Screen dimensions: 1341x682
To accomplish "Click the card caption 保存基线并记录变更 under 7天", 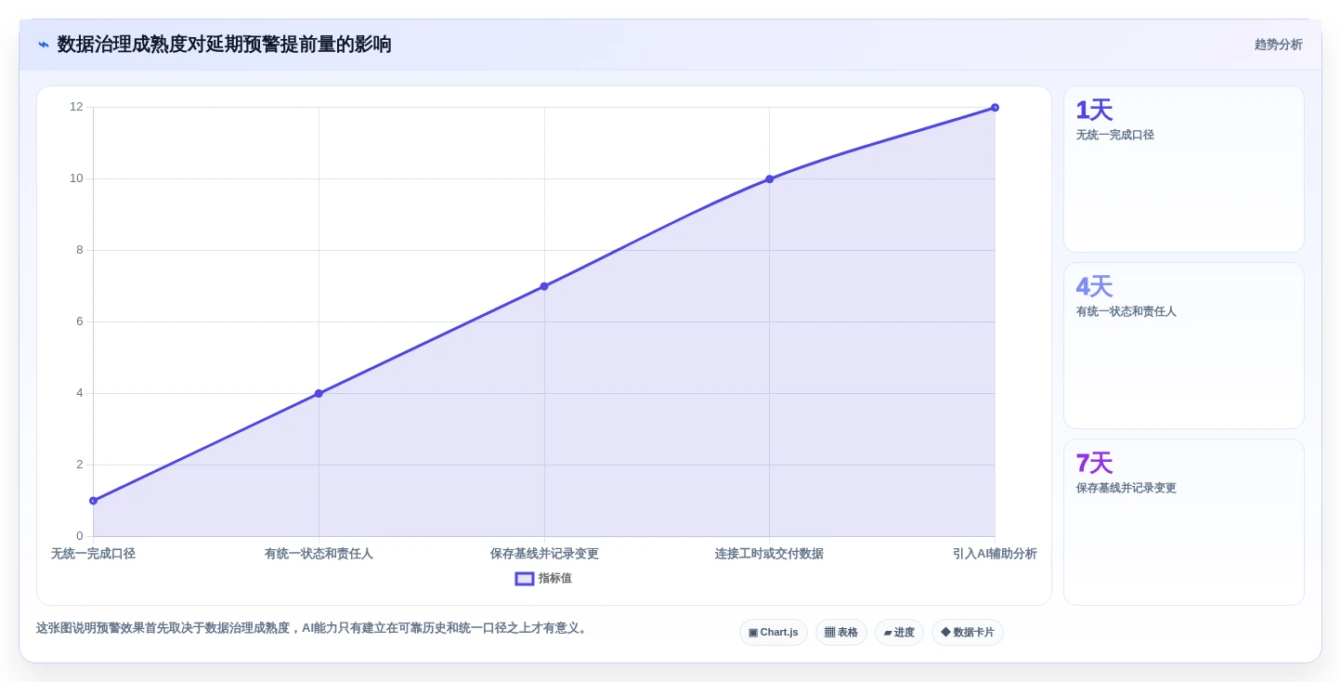I will pyautogui.click(x=1126, y=488).
